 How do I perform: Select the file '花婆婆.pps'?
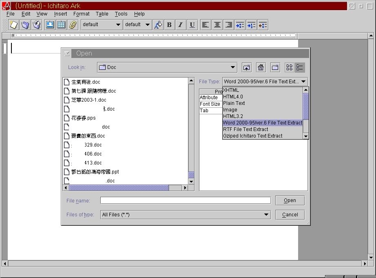tap(80, 118)
